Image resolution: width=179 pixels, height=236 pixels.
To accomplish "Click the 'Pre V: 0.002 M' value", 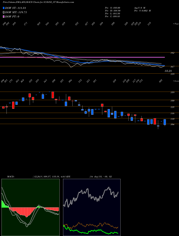I will pos(142,11).
